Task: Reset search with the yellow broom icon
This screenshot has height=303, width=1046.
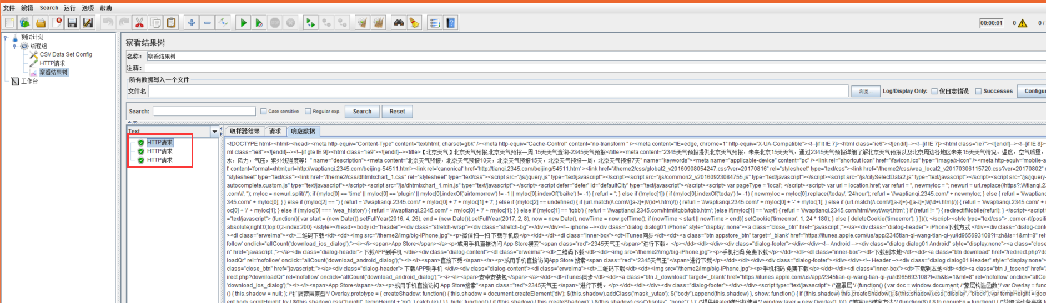Action: pos(414,23)
